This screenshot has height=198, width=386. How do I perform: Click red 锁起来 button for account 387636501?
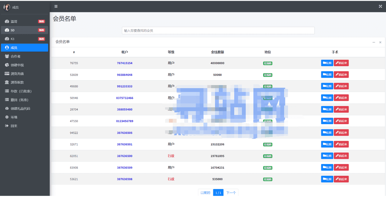341,144
